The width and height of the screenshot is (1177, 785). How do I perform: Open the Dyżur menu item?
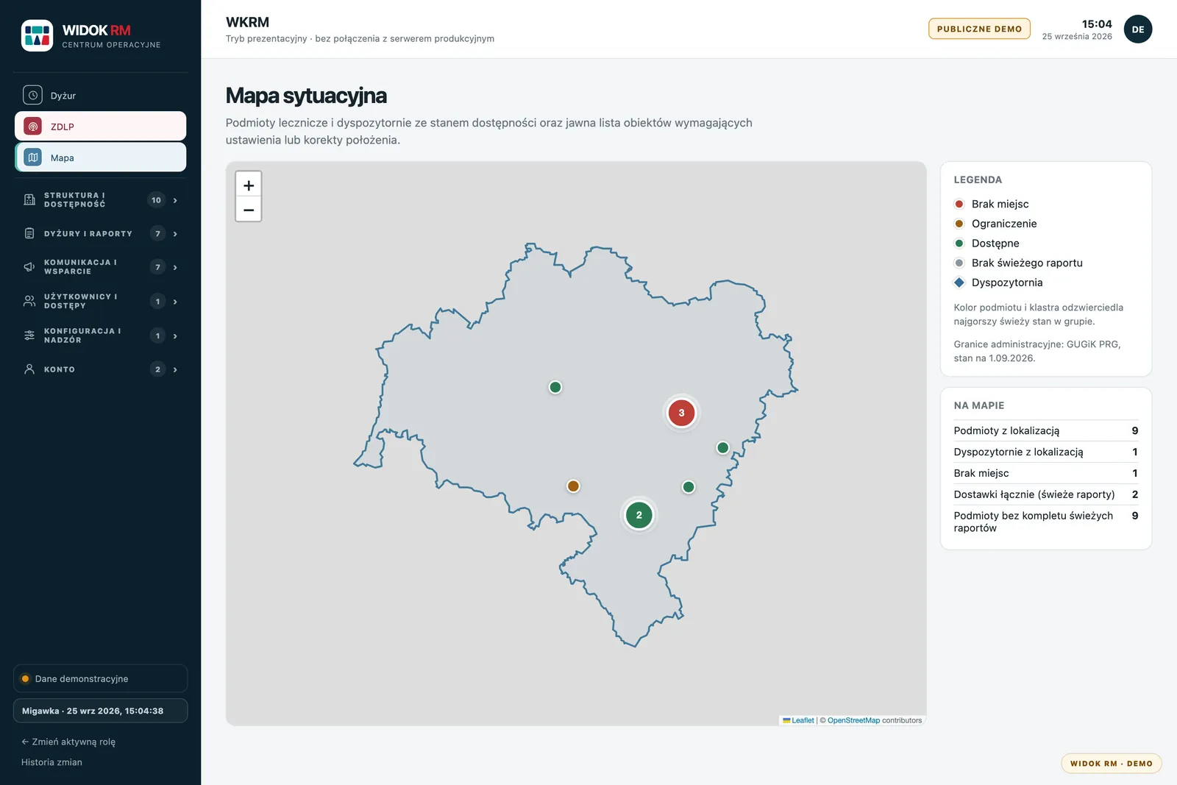click(101, 96)
